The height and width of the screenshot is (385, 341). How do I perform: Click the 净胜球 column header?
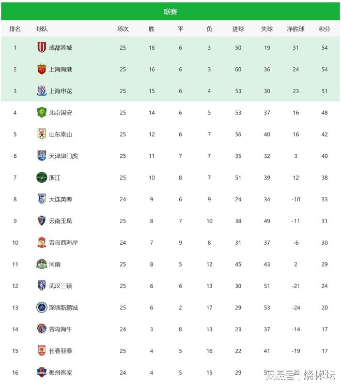coord(296,29)
